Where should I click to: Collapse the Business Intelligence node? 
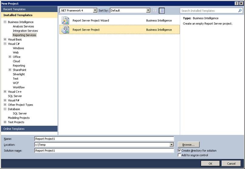[5, 22]
